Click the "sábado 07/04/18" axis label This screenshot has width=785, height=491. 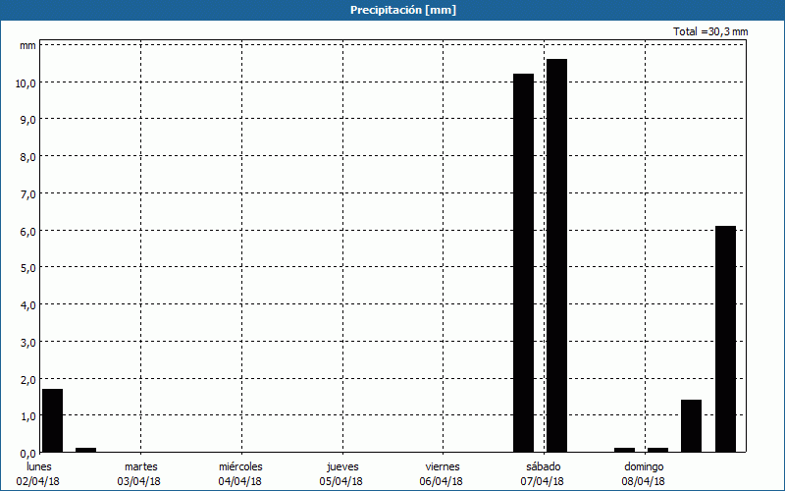pos(543,473)
